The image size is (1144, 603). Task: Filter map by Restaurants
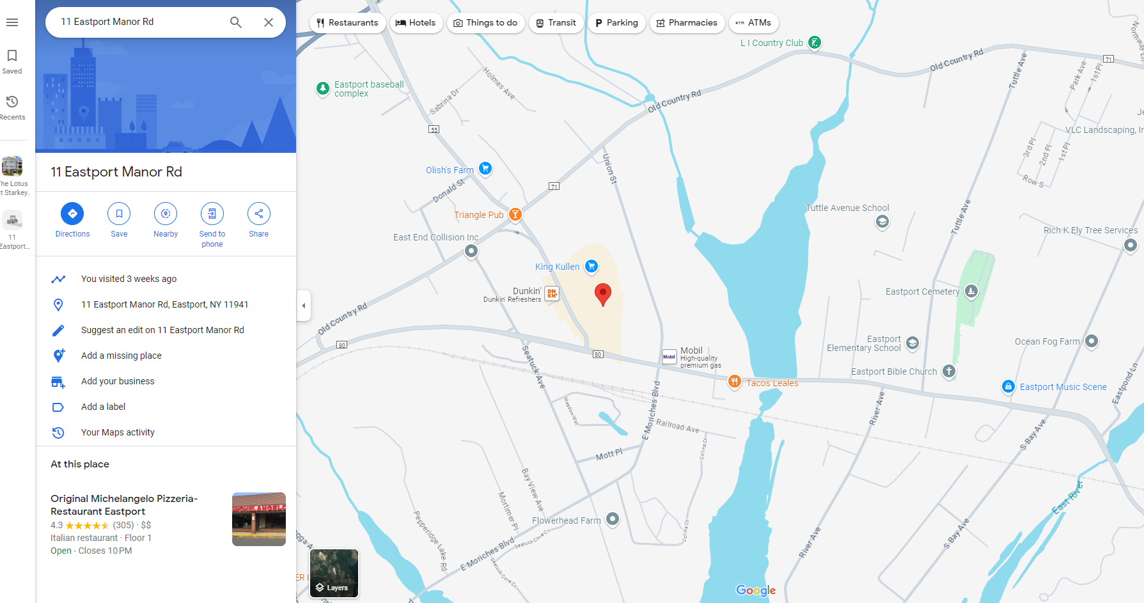click(347, 23)
